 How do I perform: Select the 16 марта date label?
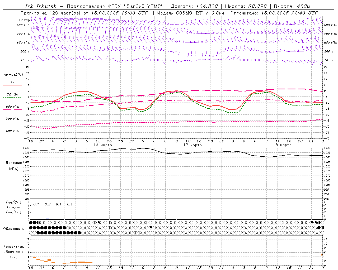(103, 145)
